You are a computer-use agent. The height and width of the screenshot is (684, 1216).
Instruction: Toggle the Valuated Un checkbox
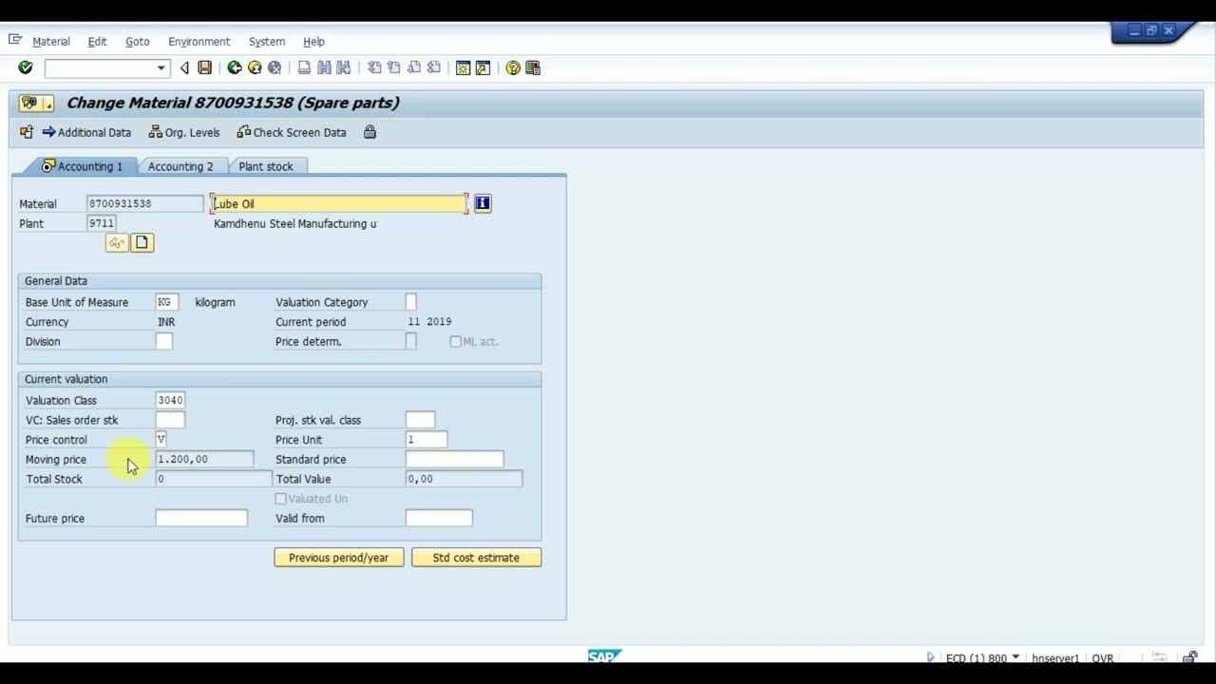pyautogui.click(x=280, y=499)
